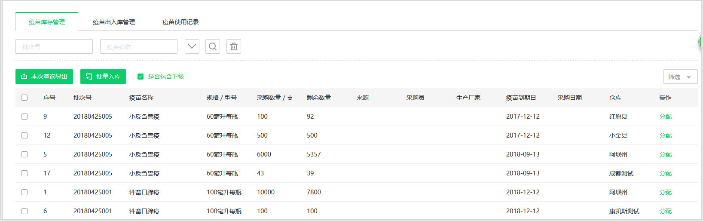Check the row with 序号 17
The image size is (703, 221).
point(24,173)
